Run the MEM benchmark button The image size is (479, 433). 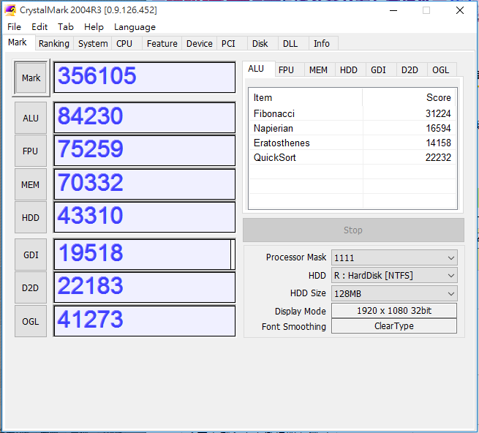31,184
